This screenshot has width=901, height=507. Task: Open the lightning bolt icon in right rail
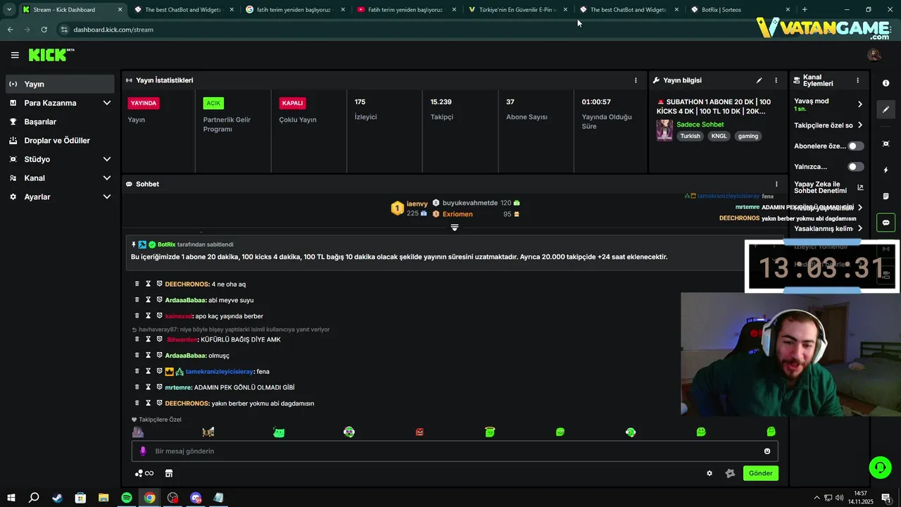[886, 170]
